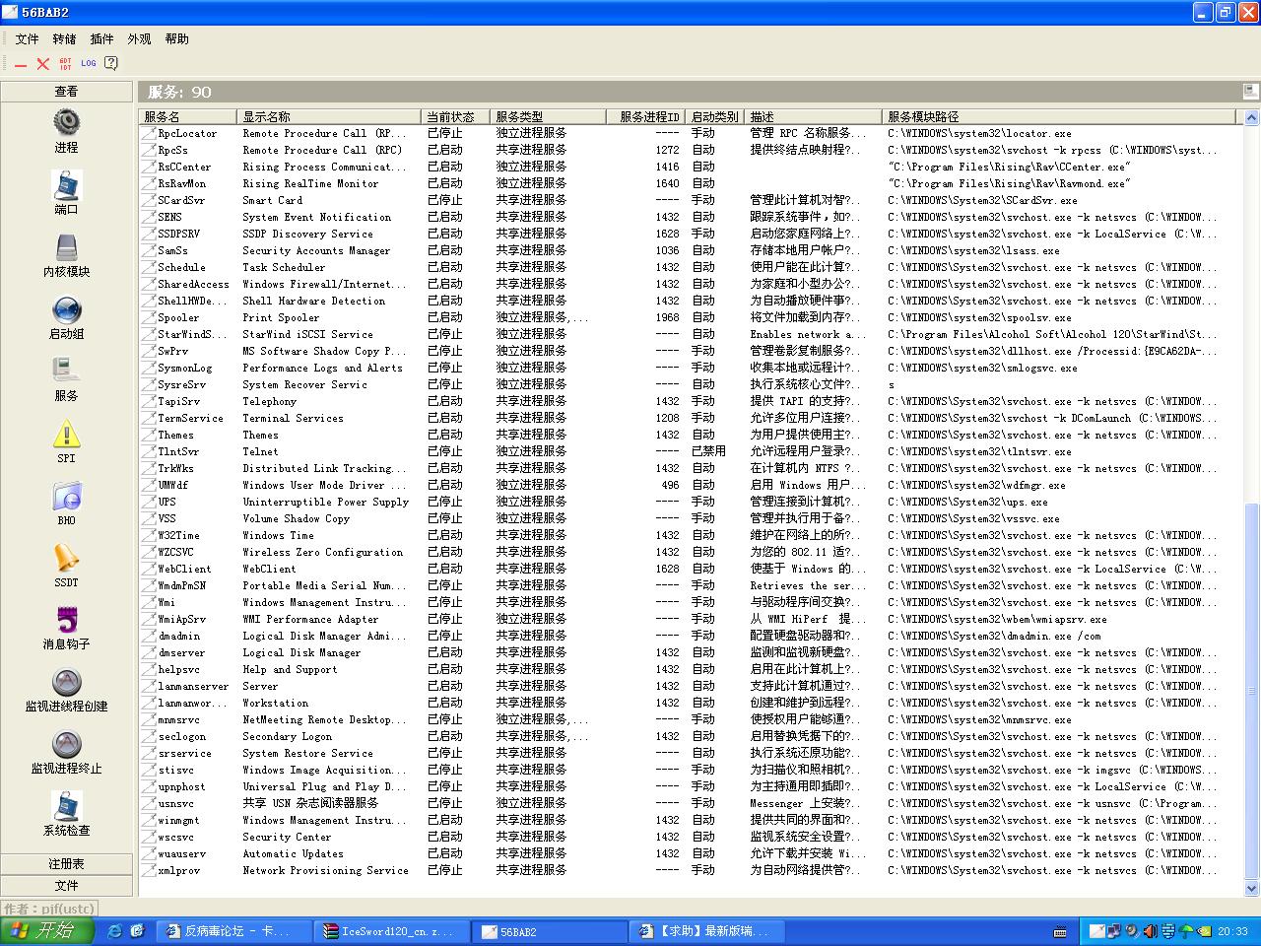
Task: Open the 插件 menu
Action: 101,39
